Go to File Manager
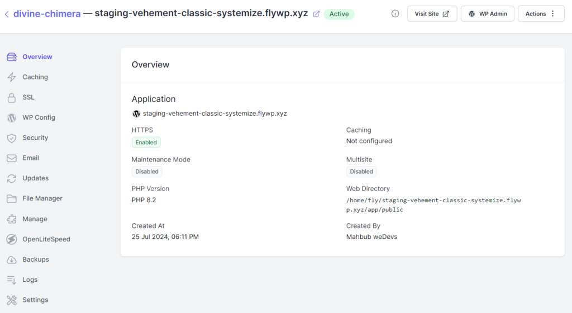This screenshot has height=313, width=572. [42, 198]
